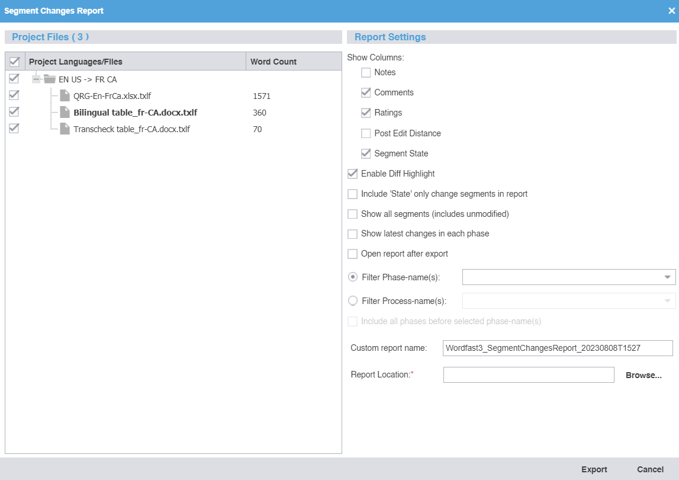This screenshot has width=679, height=480.
Task: Cancel the Segment Changes Report dialog
Action: coord(650,469)
